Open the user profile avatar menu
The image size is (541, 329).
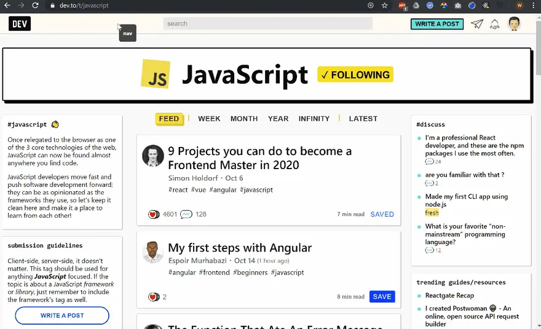(514, 24)
